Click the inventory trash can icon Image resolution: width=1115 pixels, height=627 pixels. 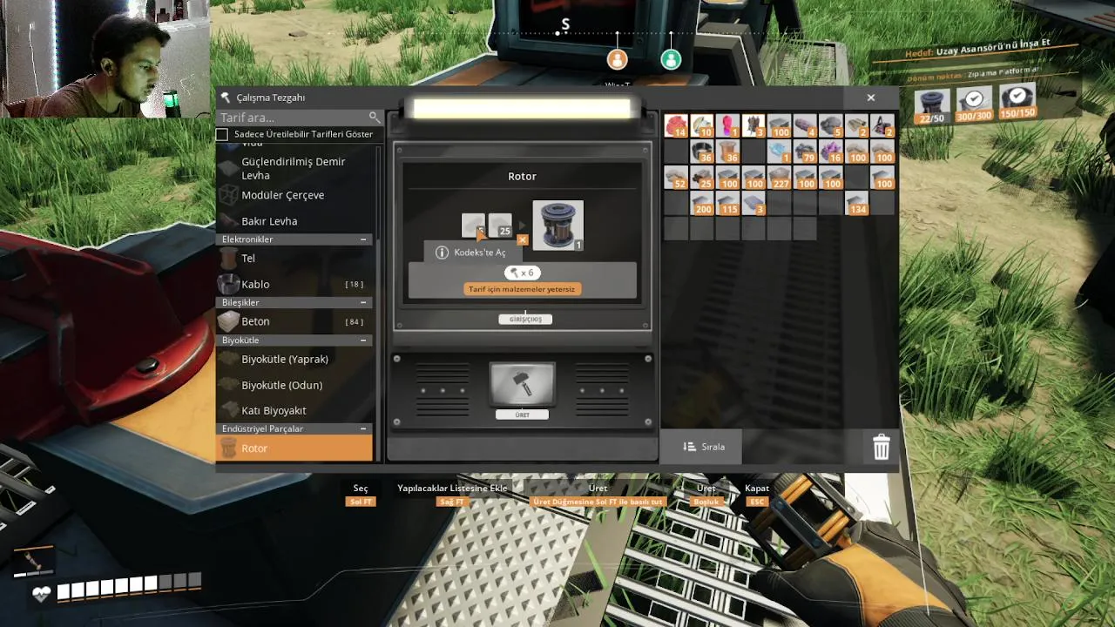point(882,447)
